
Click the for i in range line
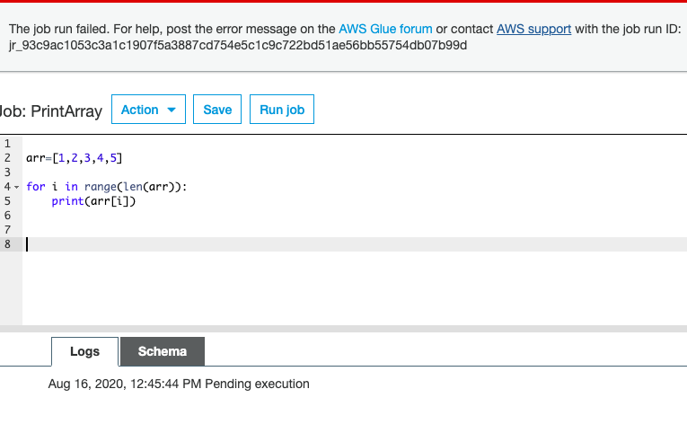[108, 187]
